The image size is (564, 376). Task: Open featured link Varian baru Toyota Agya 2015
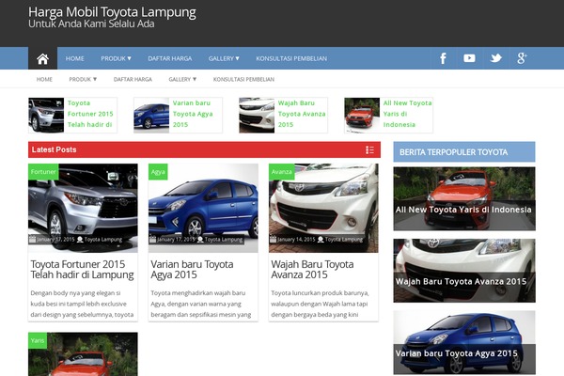click(193, 114)
